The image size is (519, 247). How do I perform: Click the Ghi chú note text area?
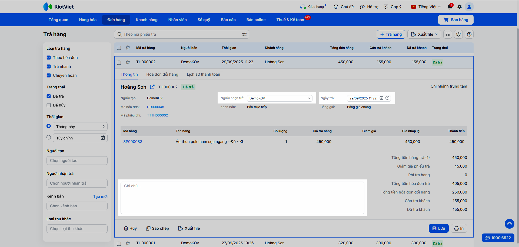point(242,198)
